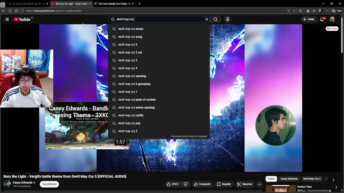Choose suggestion 'devil may cry psp'
The image size is (344, 193).
[x=159, y=123]
